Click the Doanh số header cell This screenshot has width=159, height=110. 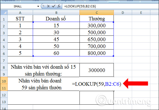(56, 19)
